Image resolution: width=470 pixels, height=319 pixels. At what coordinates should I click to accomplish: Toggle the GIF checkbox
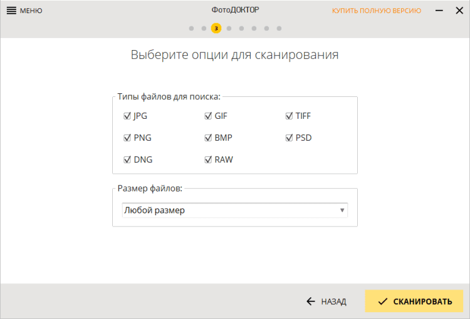[x=208, y=116]
